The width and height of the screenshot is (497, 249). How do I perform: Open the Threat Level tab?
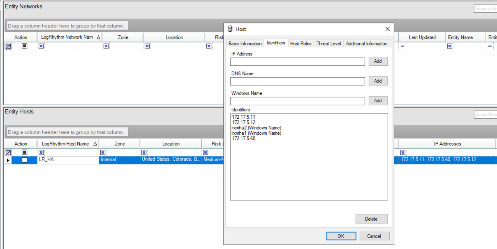328,44
